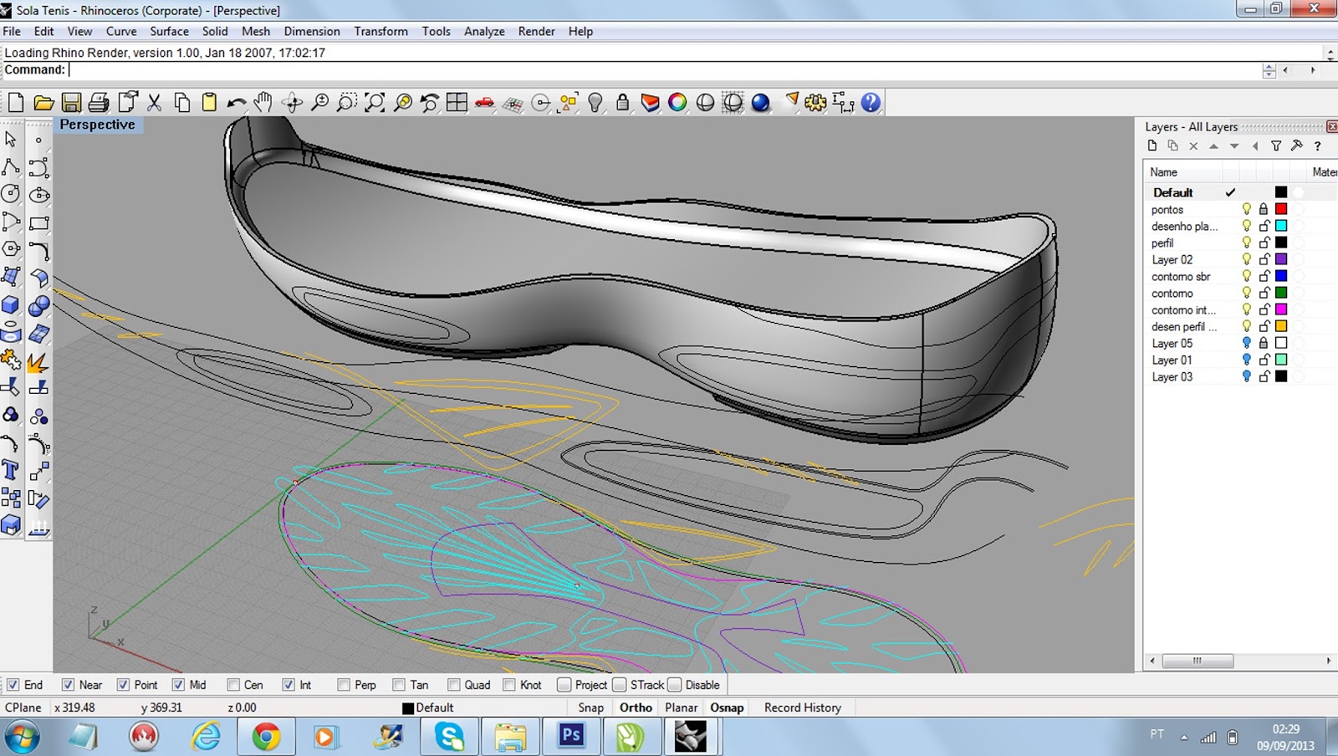Click the Zoom Extents toolbar icon
Screen dimensions: 1338x756
point(375,103)
